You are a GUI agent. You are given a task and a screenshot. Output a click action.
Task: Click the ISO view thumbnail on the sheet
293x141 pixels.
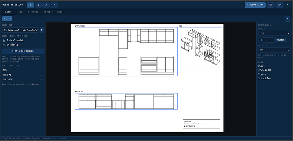pyautogui.click(x=200, y=47)
